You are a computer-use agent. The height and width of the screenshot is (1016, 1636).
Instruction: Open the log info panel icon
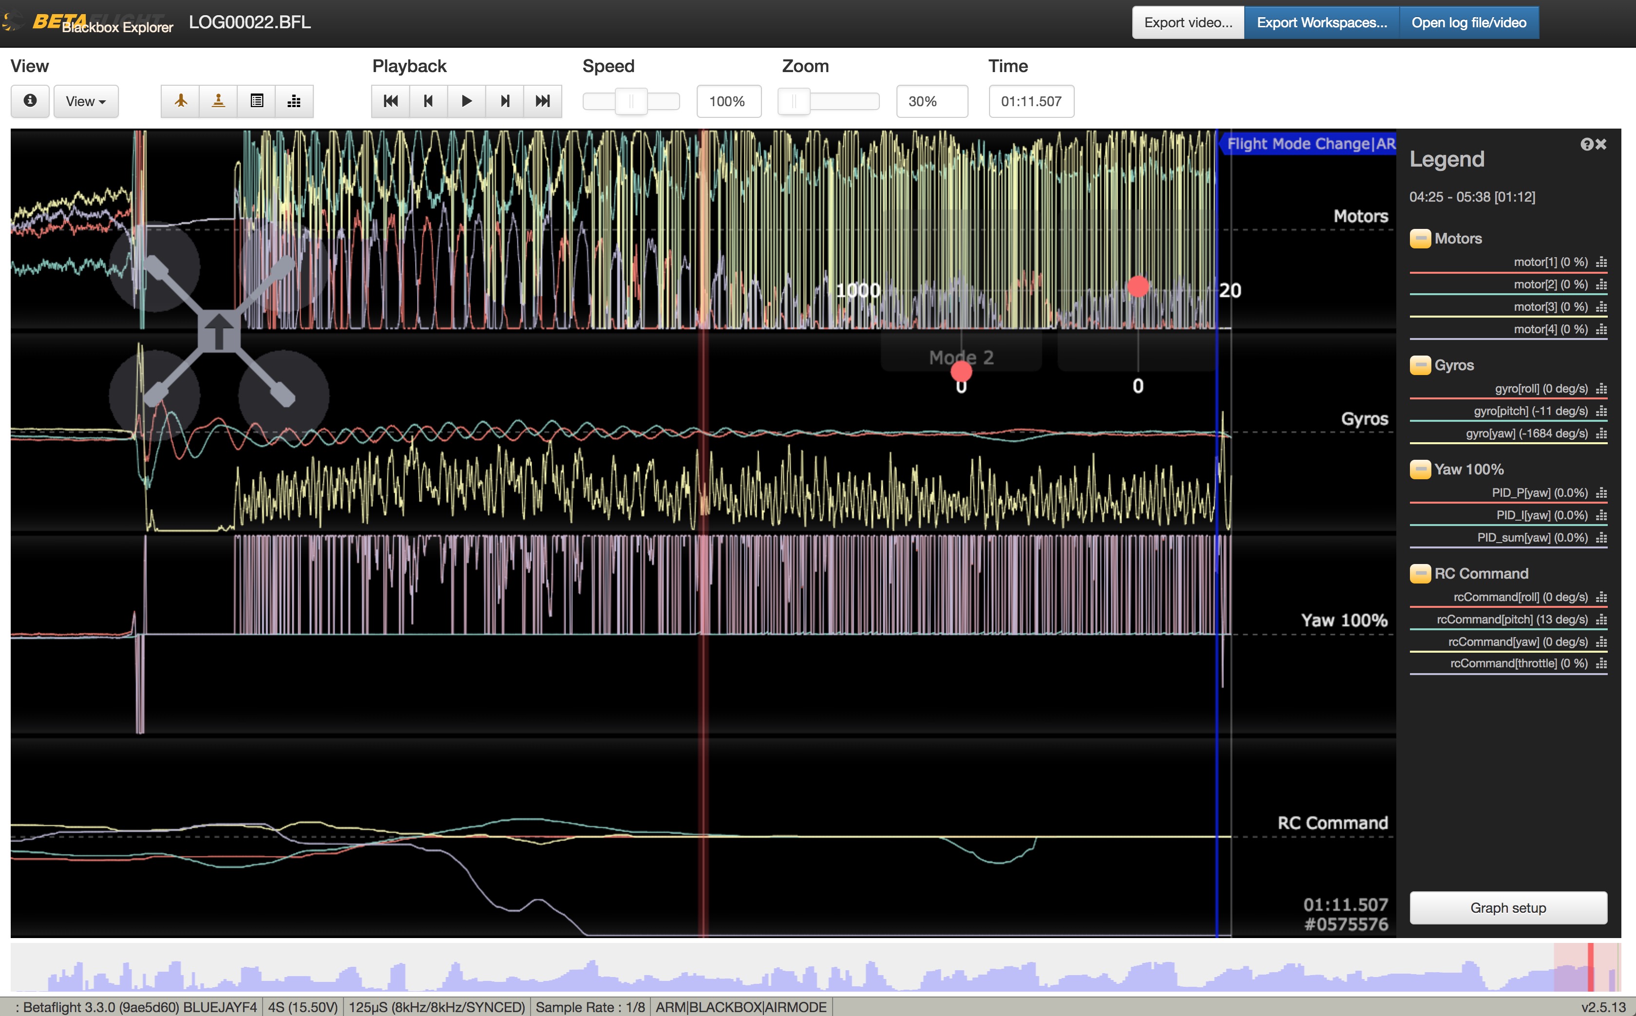256,101
